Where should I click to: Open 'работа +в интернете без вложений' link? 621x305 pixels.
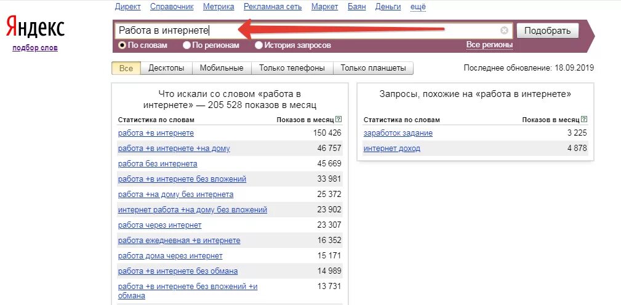[x=182, y=179]
